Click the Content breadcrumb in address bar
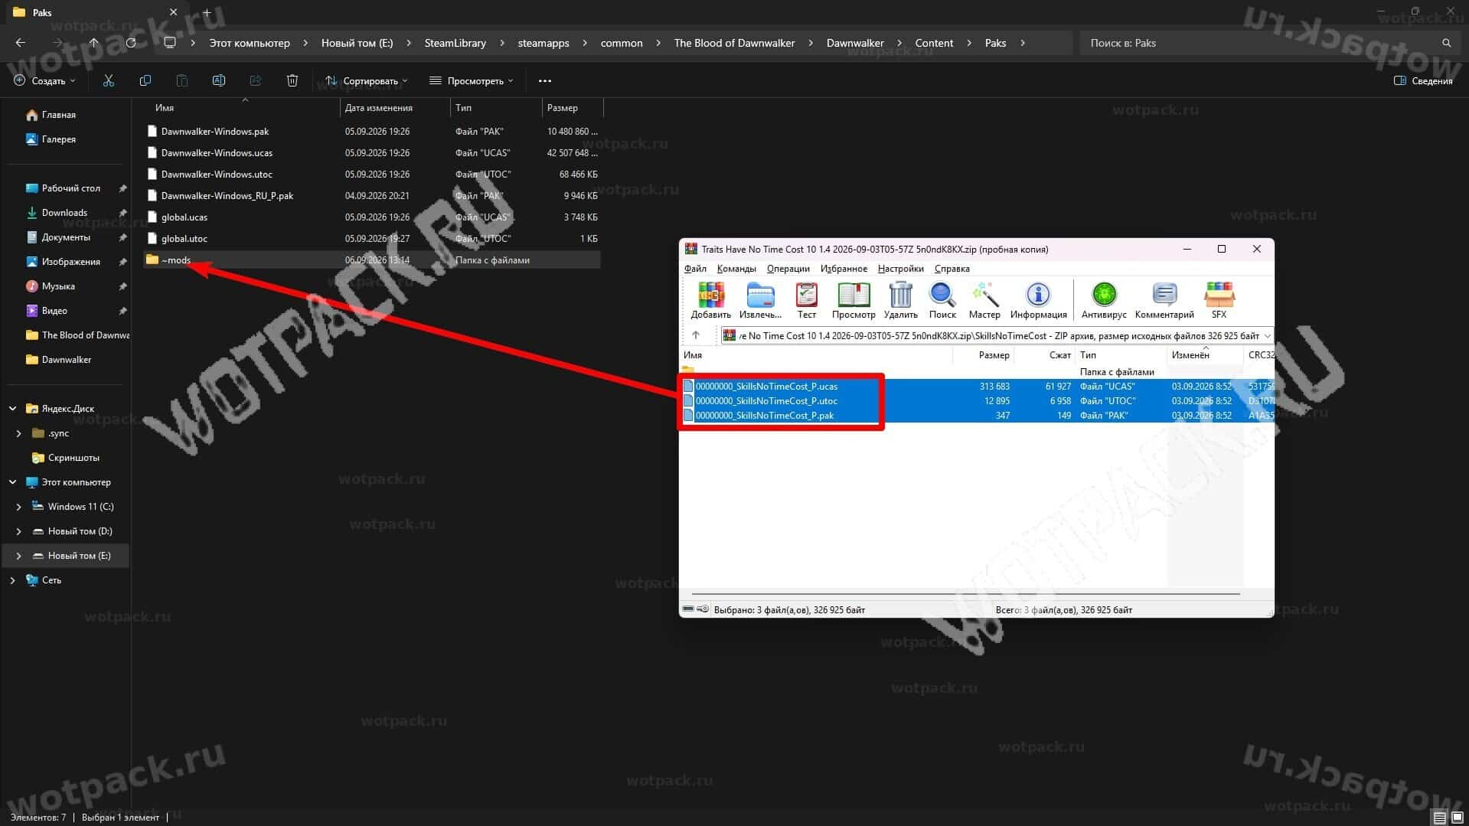The image size is (1469, 826). coord(934,43)
